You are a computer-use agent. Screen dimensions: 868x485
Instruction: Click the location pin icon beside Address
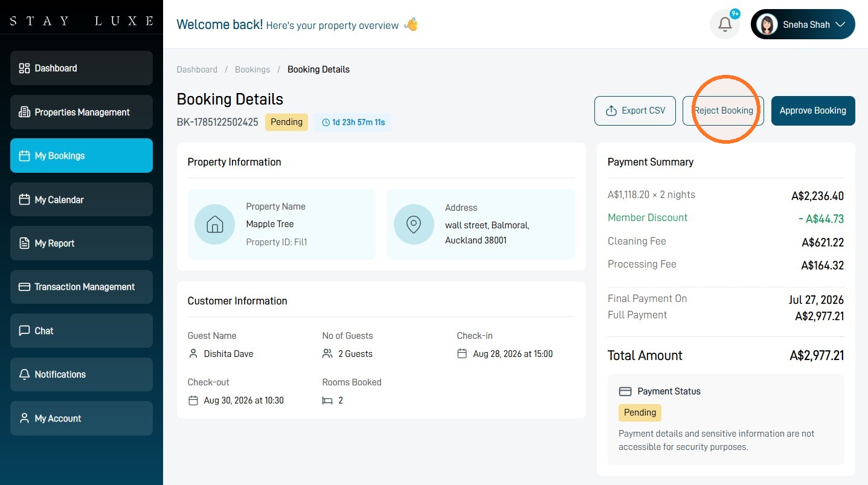(x=414, y=224)
